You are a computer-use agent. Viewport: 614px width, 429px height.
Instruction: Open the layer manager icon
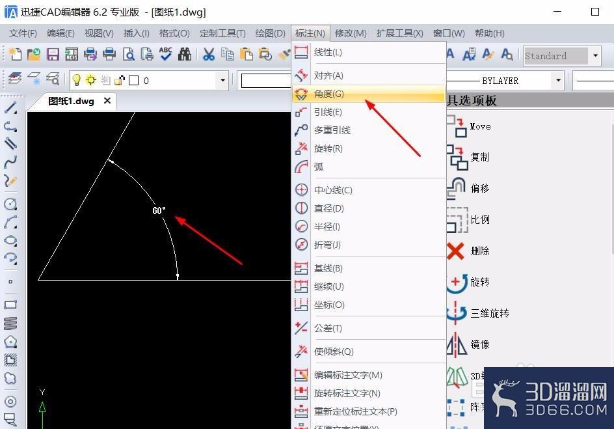[x=15, y=78]
